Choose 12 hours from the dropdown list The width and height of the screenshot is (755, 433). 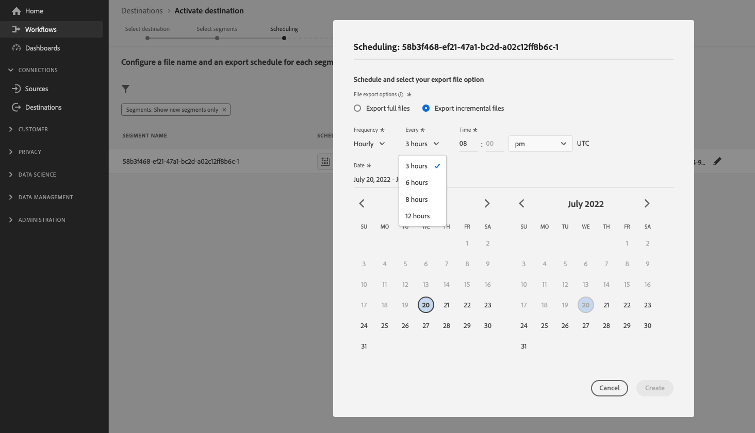(417, 216)
